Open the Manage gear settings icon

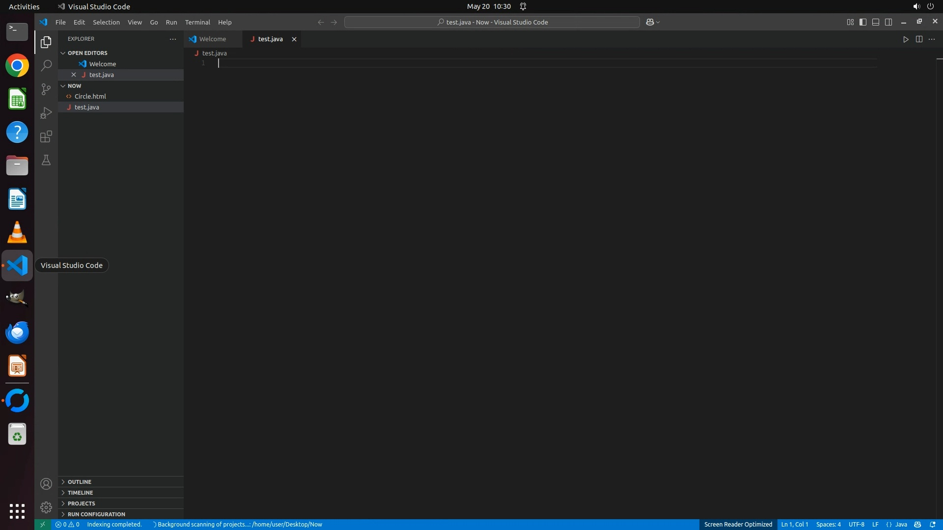coord(46,507)
